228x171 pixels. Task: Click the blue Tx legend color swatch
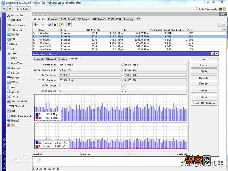tap(37, 114)
